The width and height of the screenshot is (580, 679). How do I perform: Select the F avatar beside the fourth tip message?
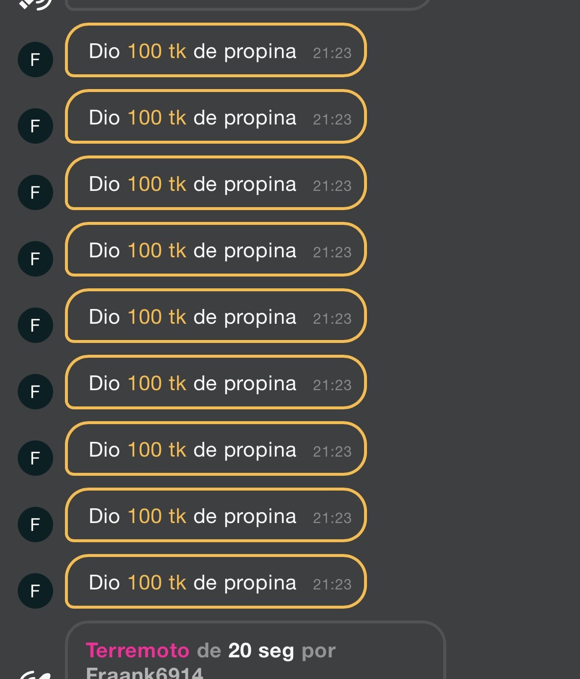[35, 259]
